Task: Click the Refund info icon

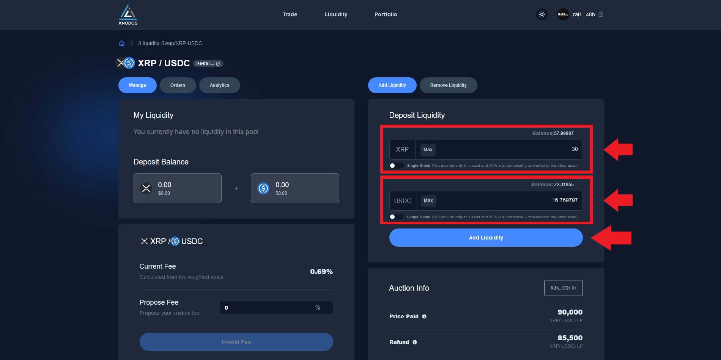Action: (x=415, y=342)
